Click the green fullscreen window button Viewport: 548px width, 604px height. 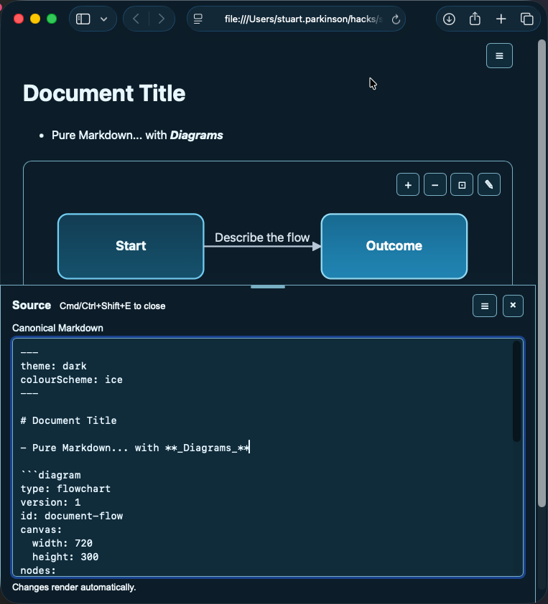pyautogui.click(x=52, y=19)
